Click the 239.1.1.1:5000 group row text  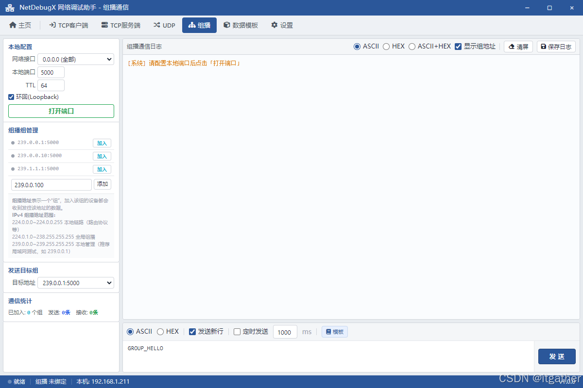pos(38,169)
